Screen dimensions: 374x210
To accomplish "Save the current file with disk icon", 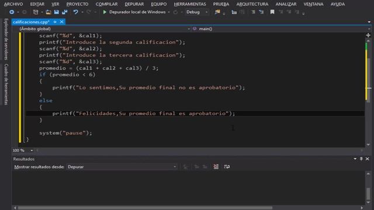I will click(x=57, y=12).
